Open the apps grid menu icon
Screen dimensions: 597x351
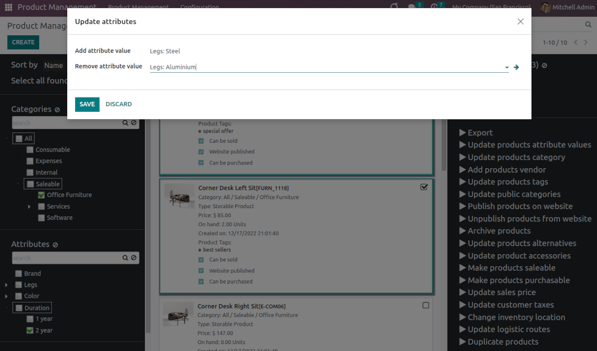8,7
